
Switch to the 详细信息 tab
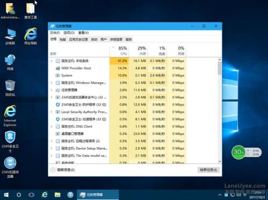pyautogui.click(x=116, y=40)
